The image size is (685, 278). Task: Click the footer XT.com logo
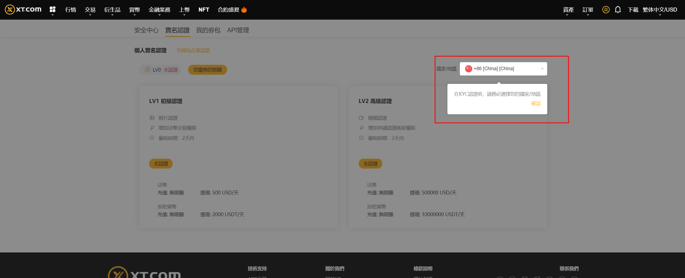click(x=144, y=273)
